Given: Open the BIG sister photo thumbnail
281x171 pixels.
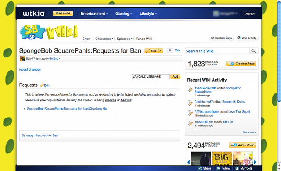Looking at the screenshot, I should [222, 158].
